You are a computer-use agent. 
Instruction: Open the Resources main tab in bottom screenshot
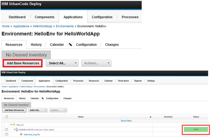tap(94, 81)
